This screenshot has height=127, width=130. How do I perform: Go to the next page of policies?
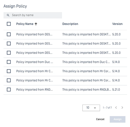pyautogui.click(x=122, y=107)
